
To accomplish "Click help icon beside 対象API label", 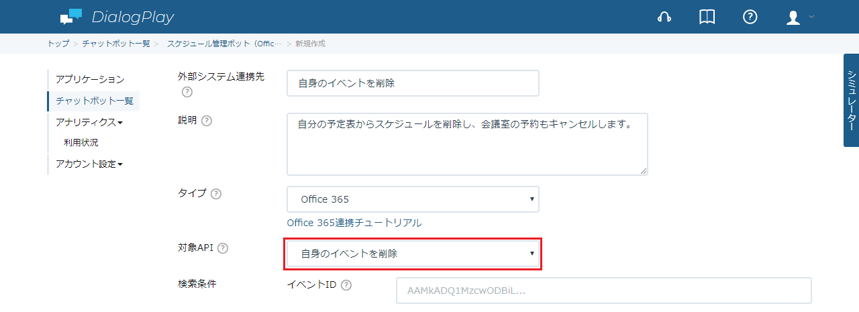I will 223,248.
